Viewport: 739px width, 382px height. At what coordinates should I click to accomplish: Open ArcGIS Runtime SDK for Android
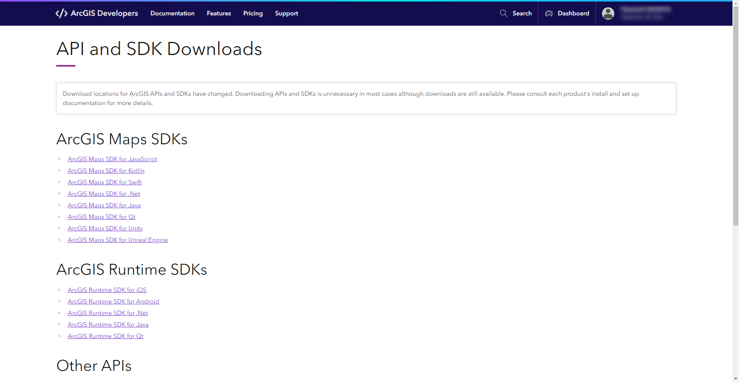click(113, 302)
